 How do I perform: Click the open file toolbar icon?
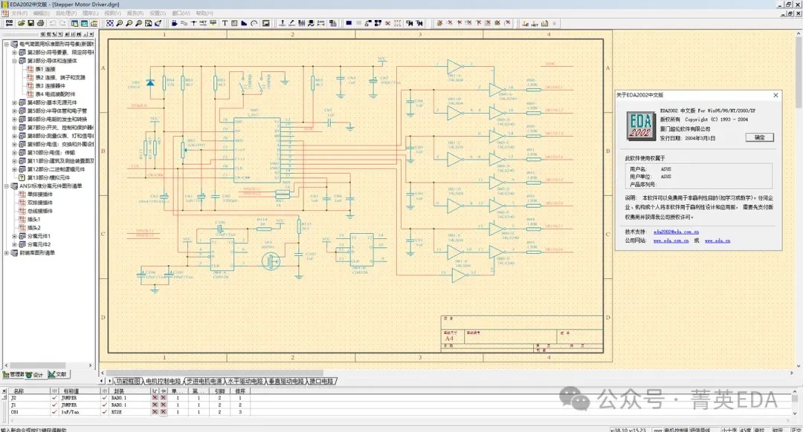[21, 23]
